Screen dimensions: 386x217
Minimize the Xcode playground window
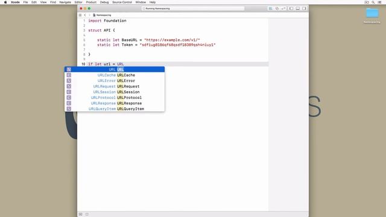click(x=85, y=8)
